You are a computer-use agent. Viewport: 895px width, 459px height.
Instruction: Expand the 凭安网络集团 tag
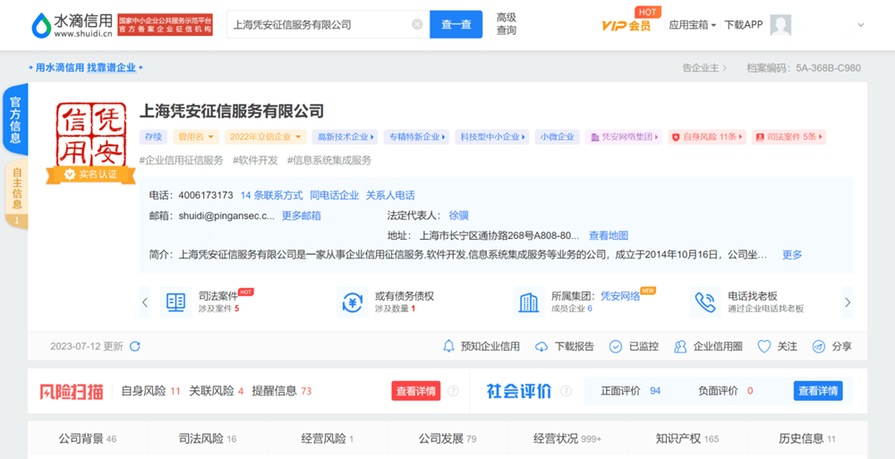pyautogui.click(x=624, y=137)
